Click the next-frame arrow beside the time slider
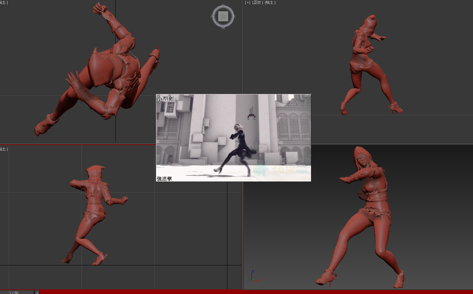 click(x=37, y=292)
